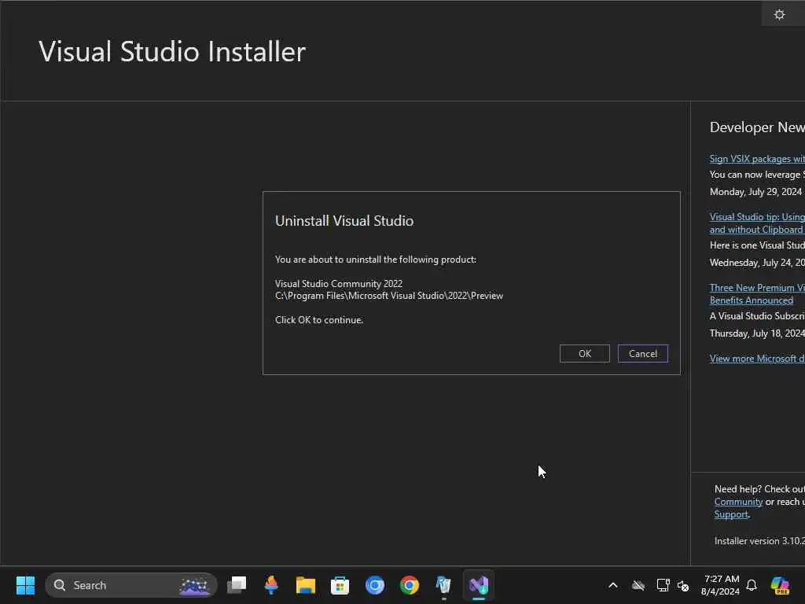The height and width of the screenshot is (604, 805).
Task: Open the colorful paint app taskbar icon
Action: point(271,585)
